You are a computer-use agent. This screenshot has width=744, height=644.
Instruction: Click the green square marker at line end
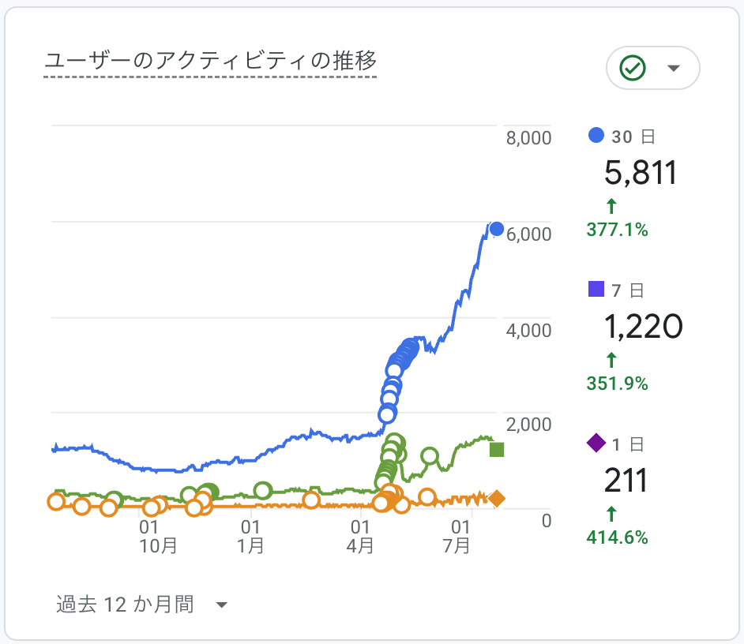click(495, 451)
